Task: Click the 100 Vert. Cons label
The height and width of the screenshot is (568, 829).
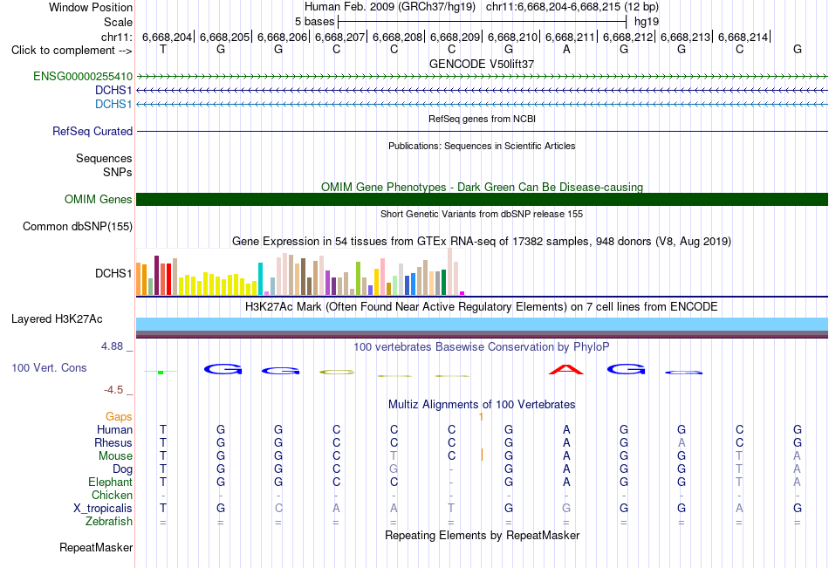Action: 49,368
